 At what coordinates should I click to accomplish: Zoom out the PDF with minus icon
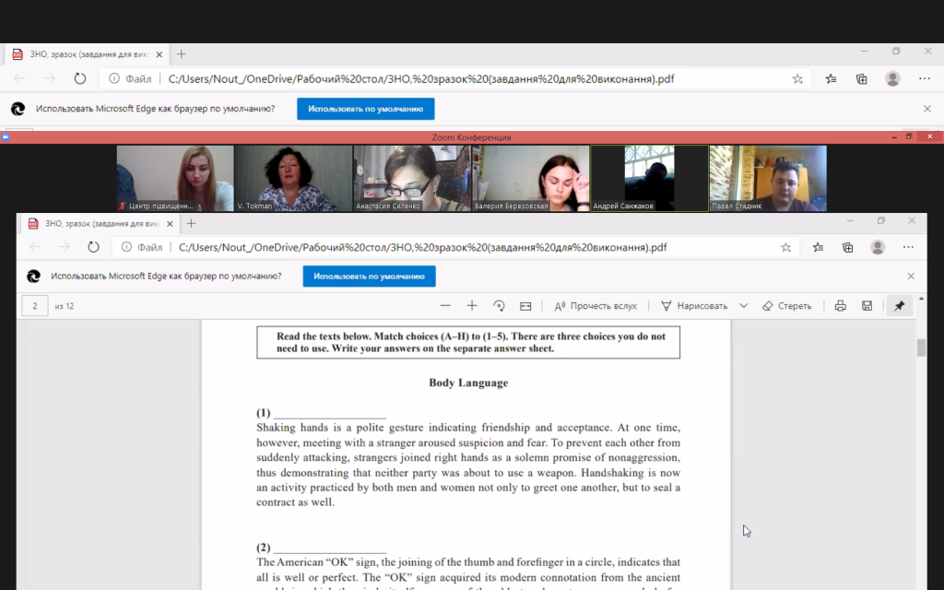(x=445, y=306)
